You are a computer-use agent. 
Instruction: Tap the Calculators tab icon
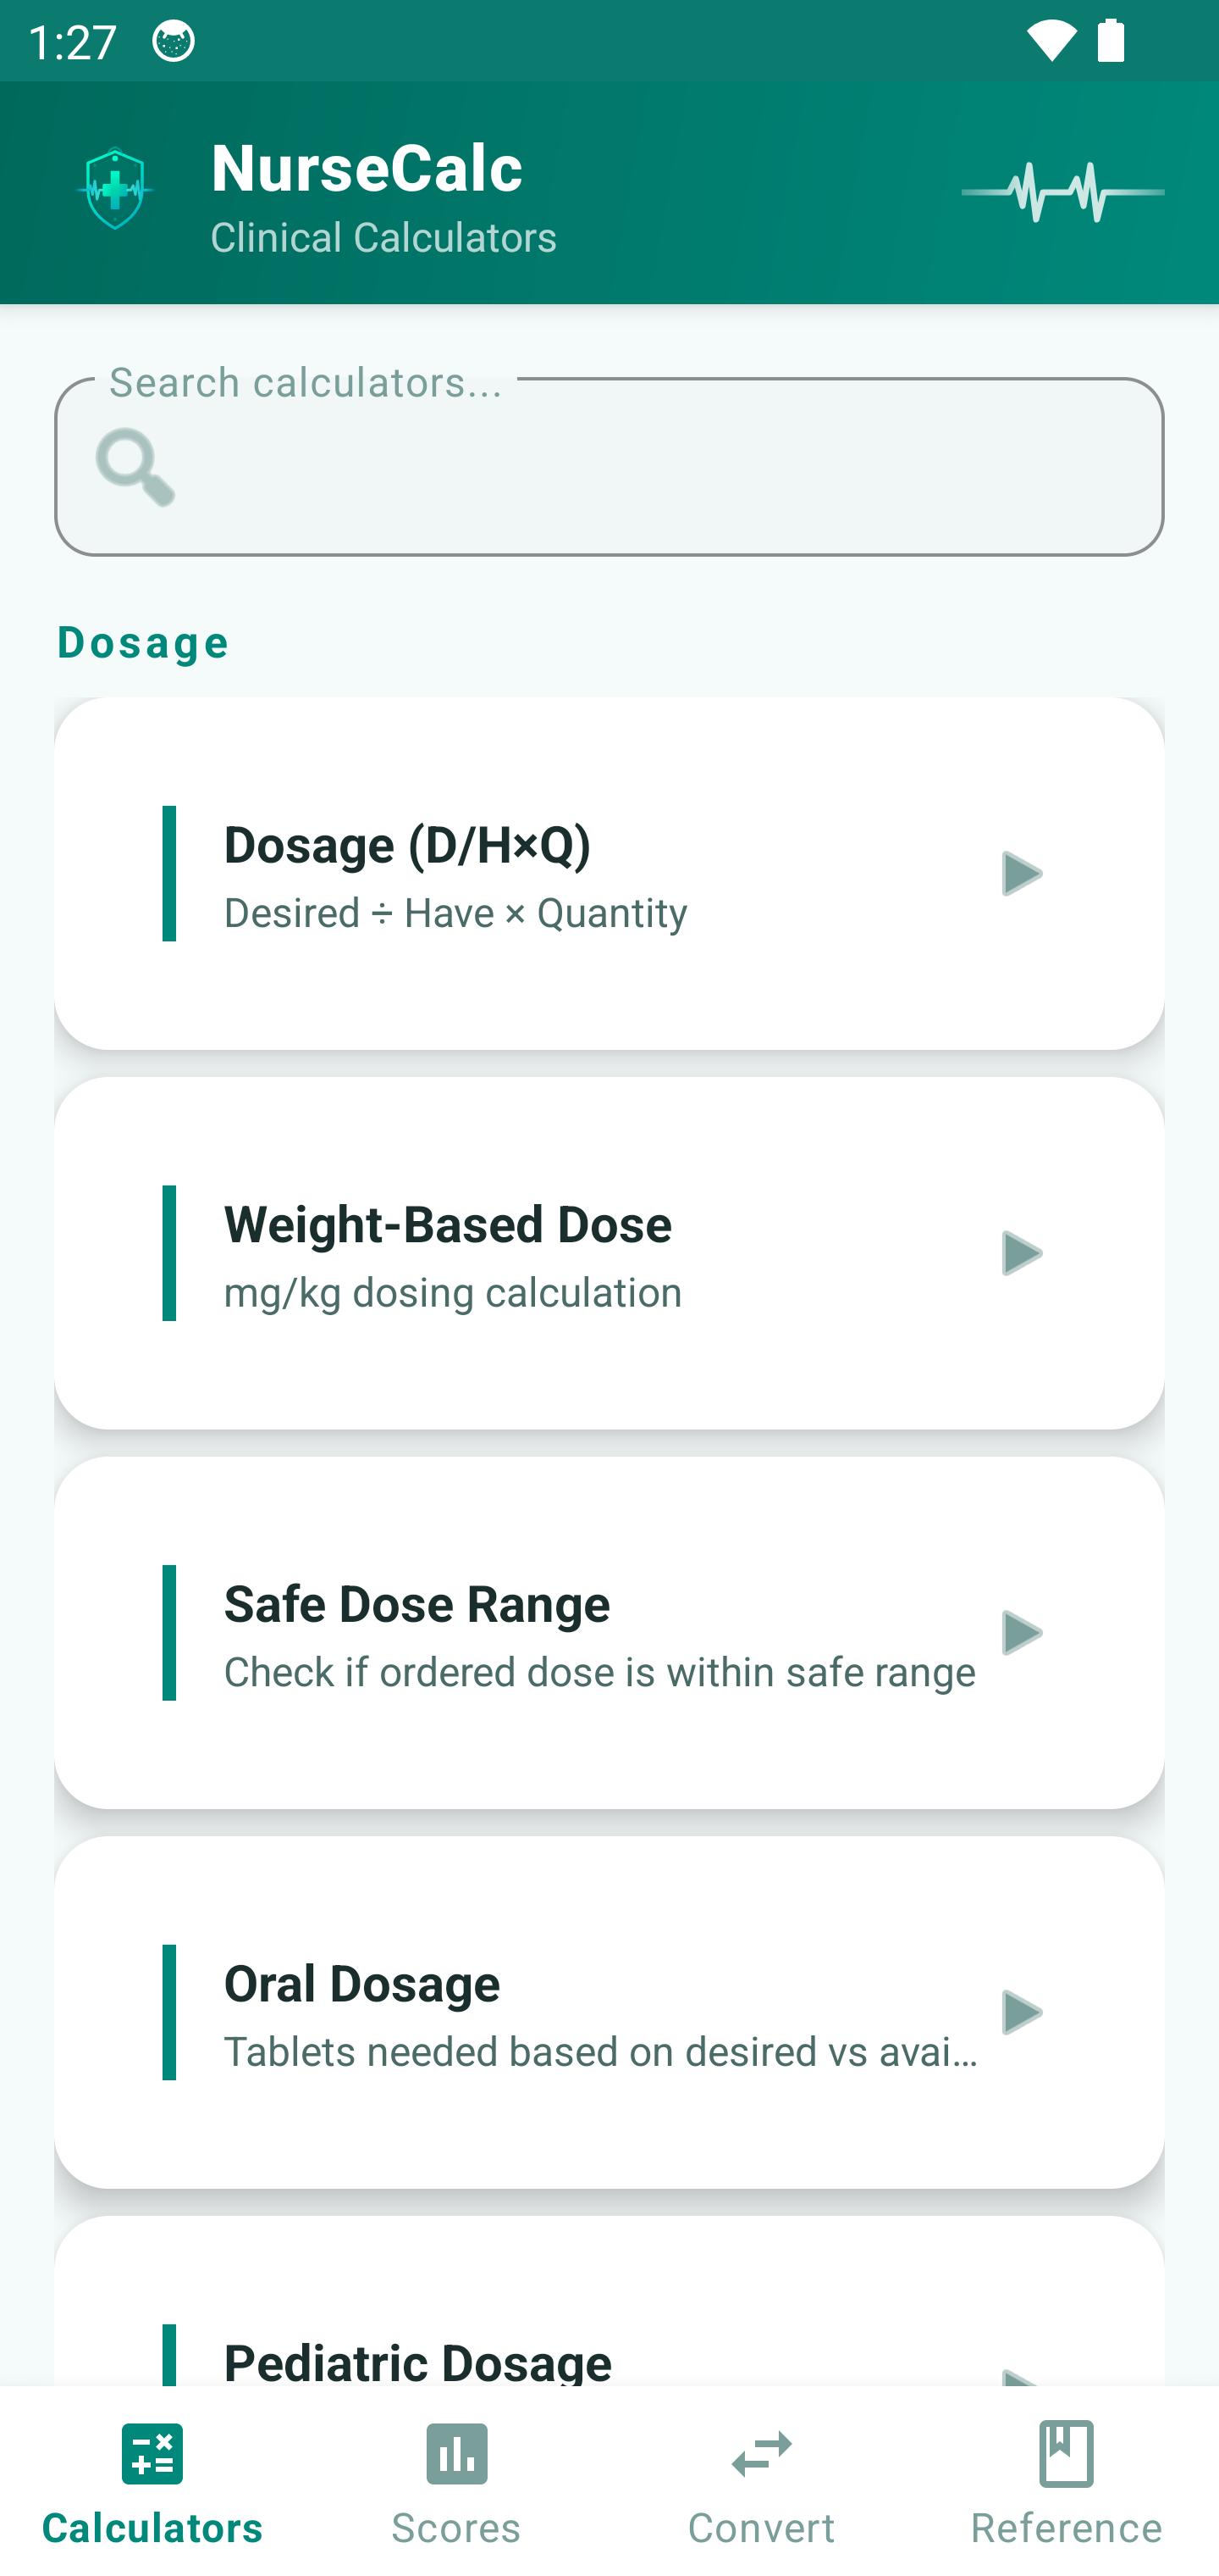click(x=152, y=2453)
